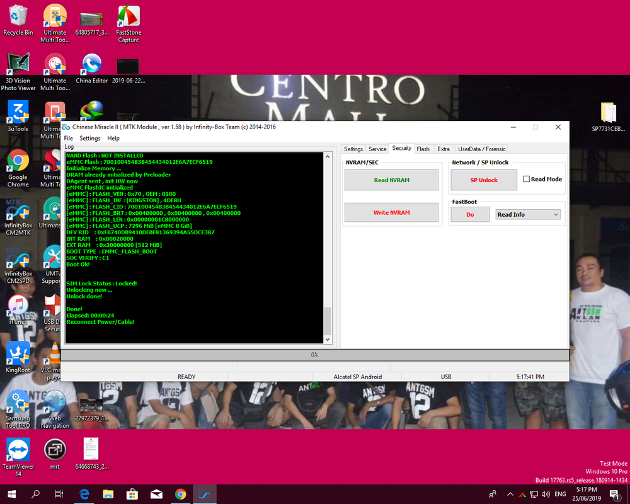Image resolution: width=630 pixels, height=504 pixels.
Task: Enable the Read Mode checkbox
Action: click(526, 179)
